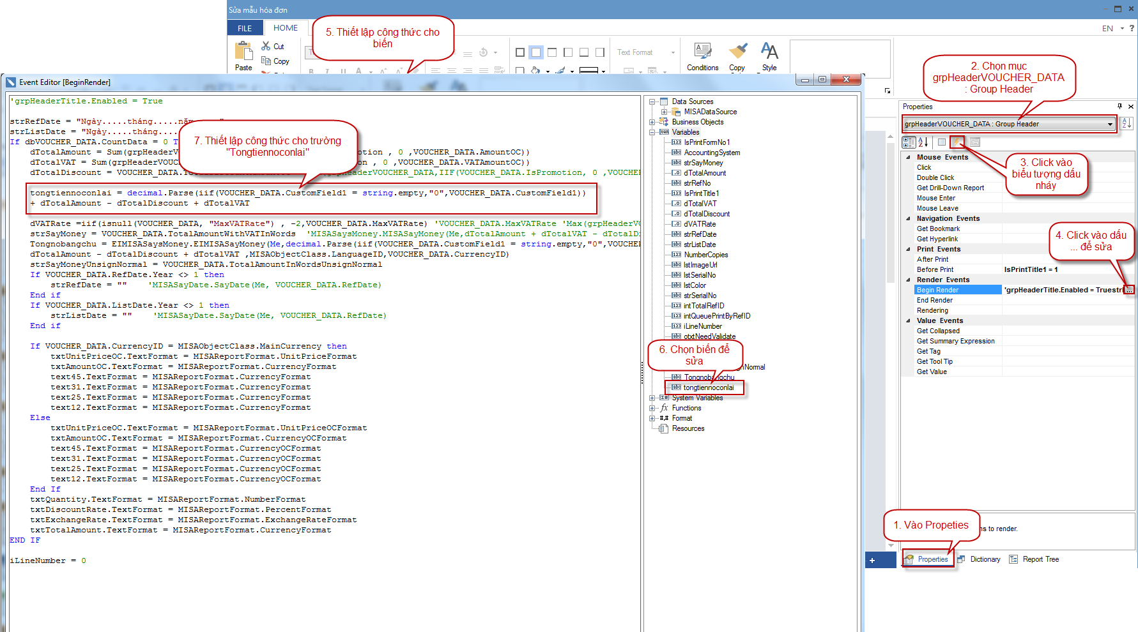The height and width of the screenshot is (632, 1138).
Task: Select the highlighted no-border option
Action: pos(536,52)
